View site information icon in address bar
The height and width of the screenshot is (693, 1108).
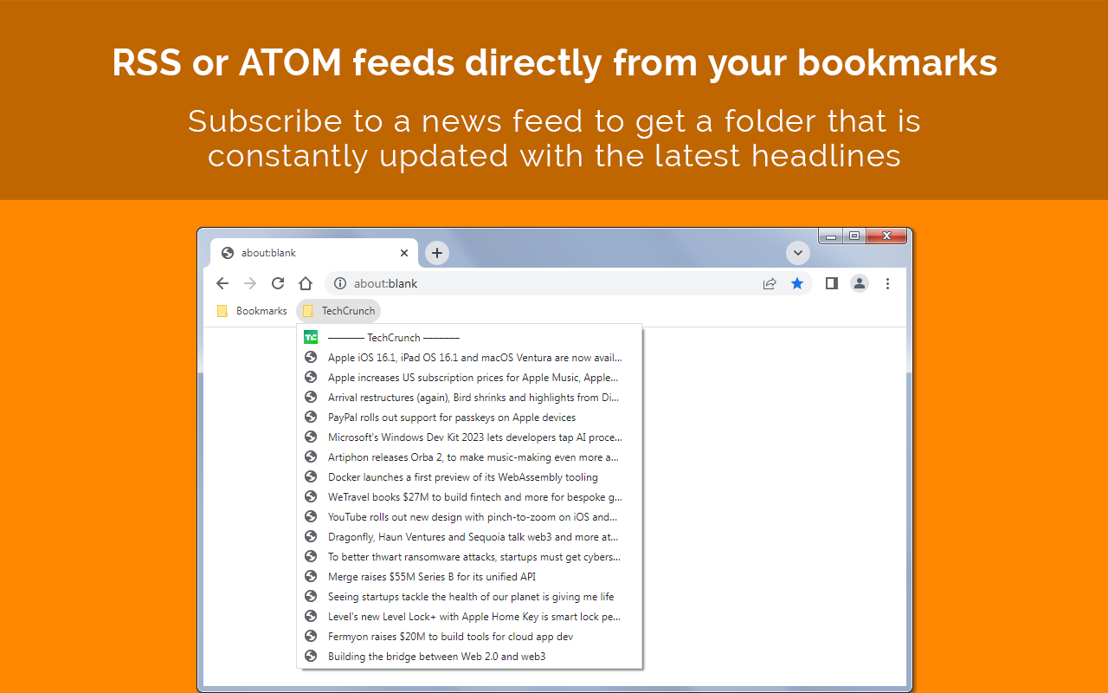point(340,283)
